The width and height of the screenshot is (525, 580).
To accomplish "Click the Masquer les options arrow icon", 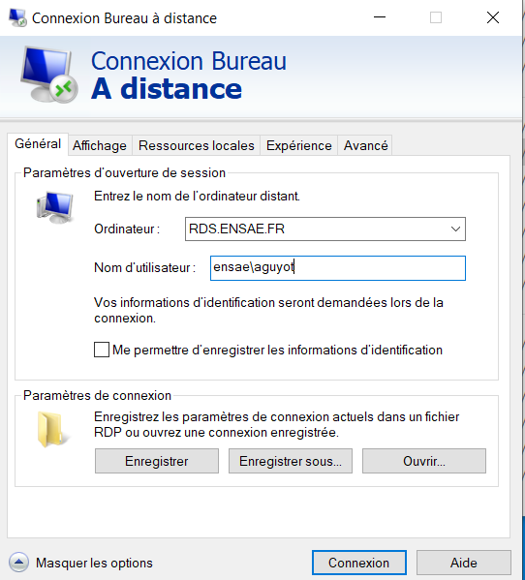I will tap(18, 563).
